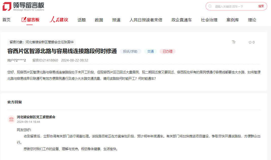
Task: Open 政企直通车 navigation item
Action: [x=182, y=20]
